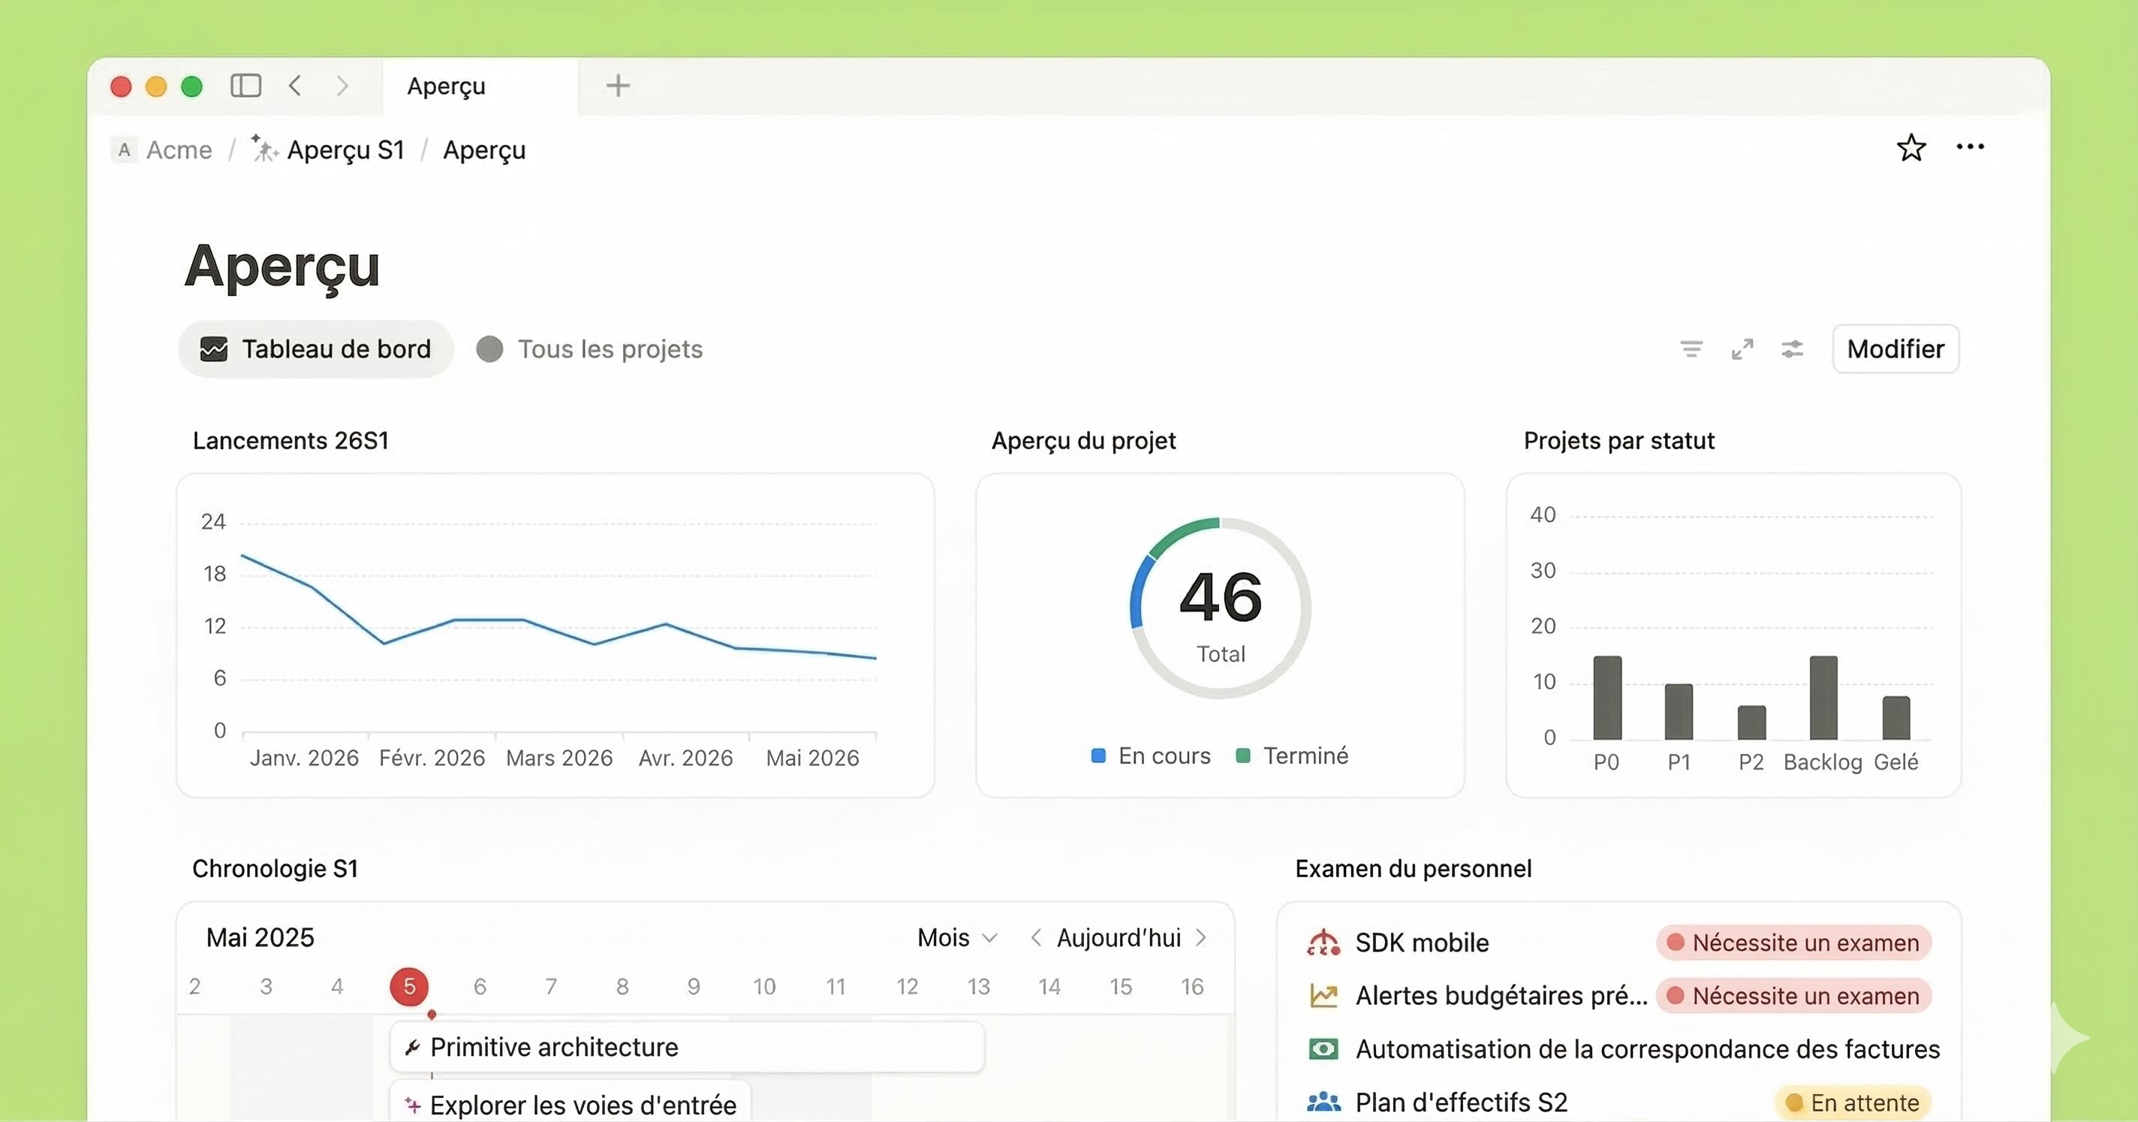Click the star to favorite this page

[x=1911, y=149]
